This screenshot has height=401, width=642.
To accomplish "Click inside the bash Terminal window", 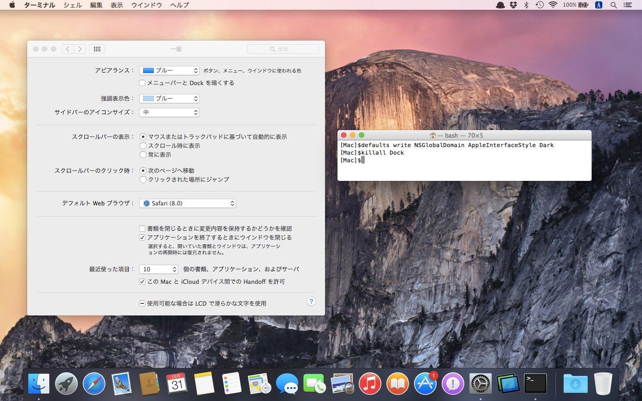I will 465,160.
